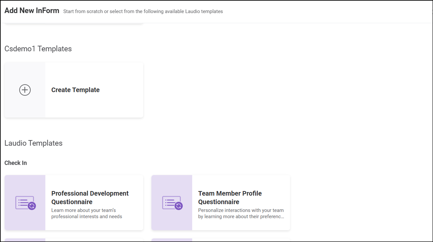
Task: Open the Professional Development Questionnaire title
Action: [90, 198]
